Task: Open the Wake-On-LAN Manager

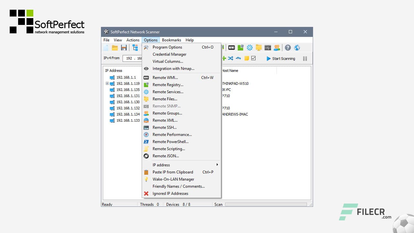Action: tap(173, 179)
